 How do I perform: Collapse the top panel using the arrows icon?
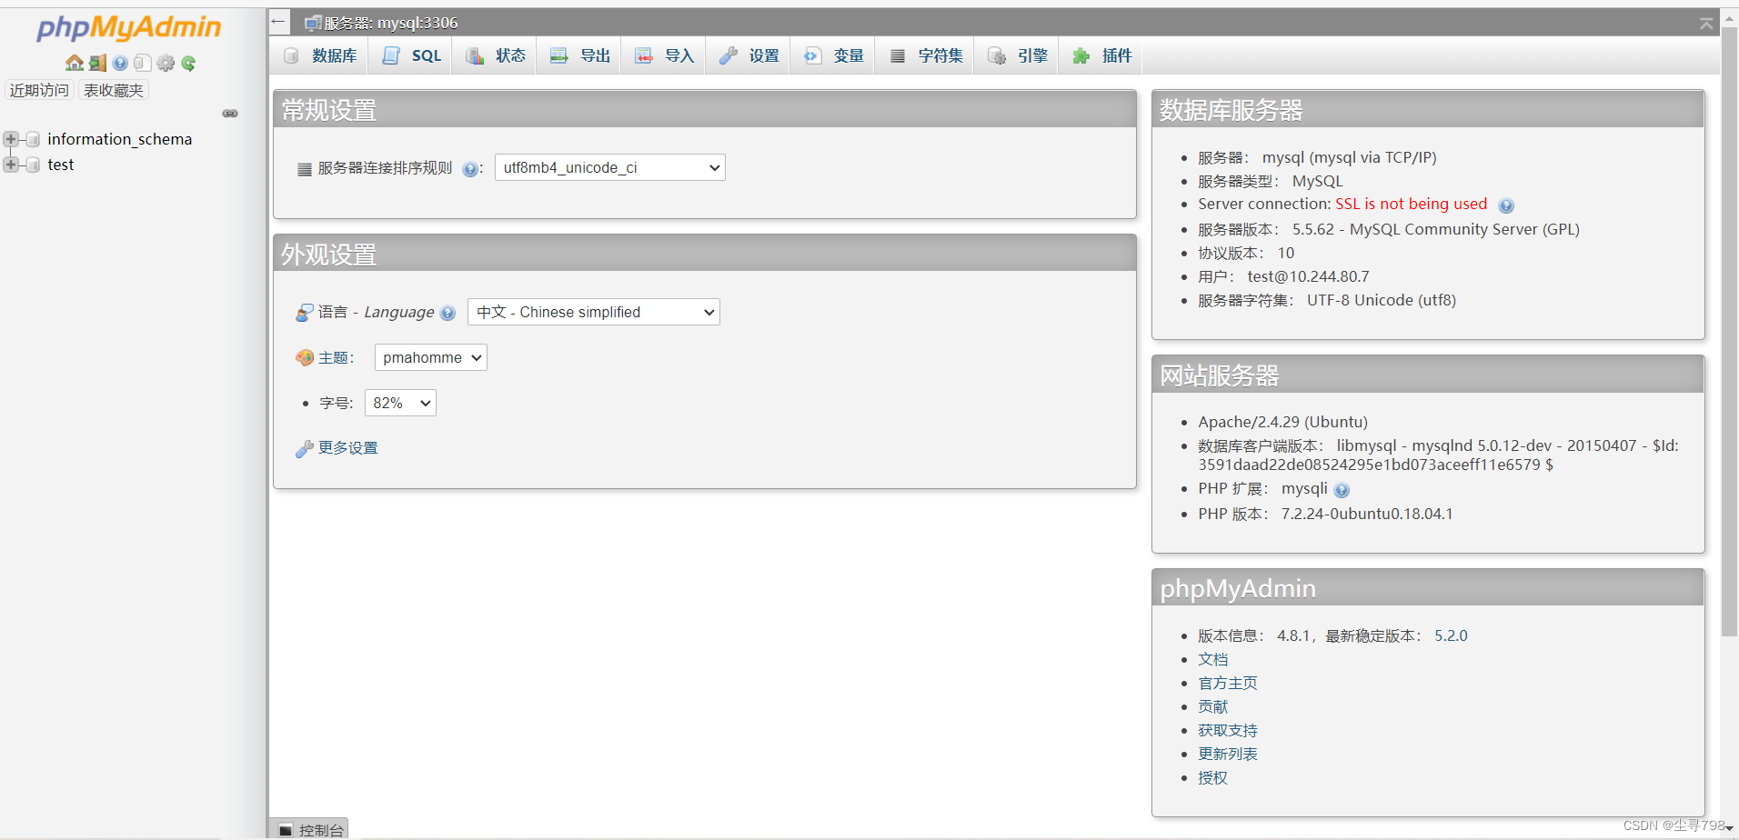pos(1706,24)
